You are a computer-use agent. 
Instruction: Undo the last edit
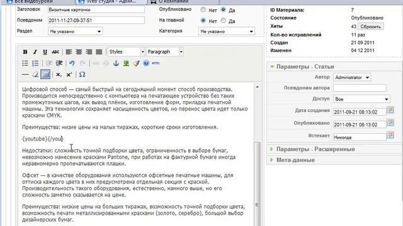click(x=72, y=63)
